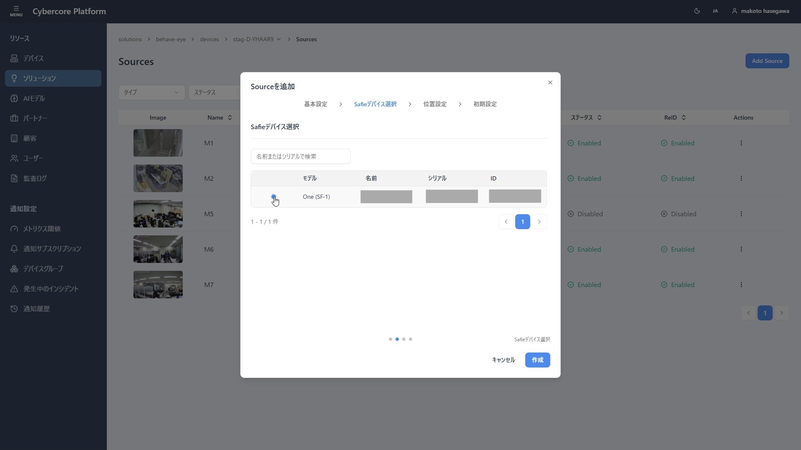
Task: Go to 位置設定 wizard step
Action: [435, 104]
